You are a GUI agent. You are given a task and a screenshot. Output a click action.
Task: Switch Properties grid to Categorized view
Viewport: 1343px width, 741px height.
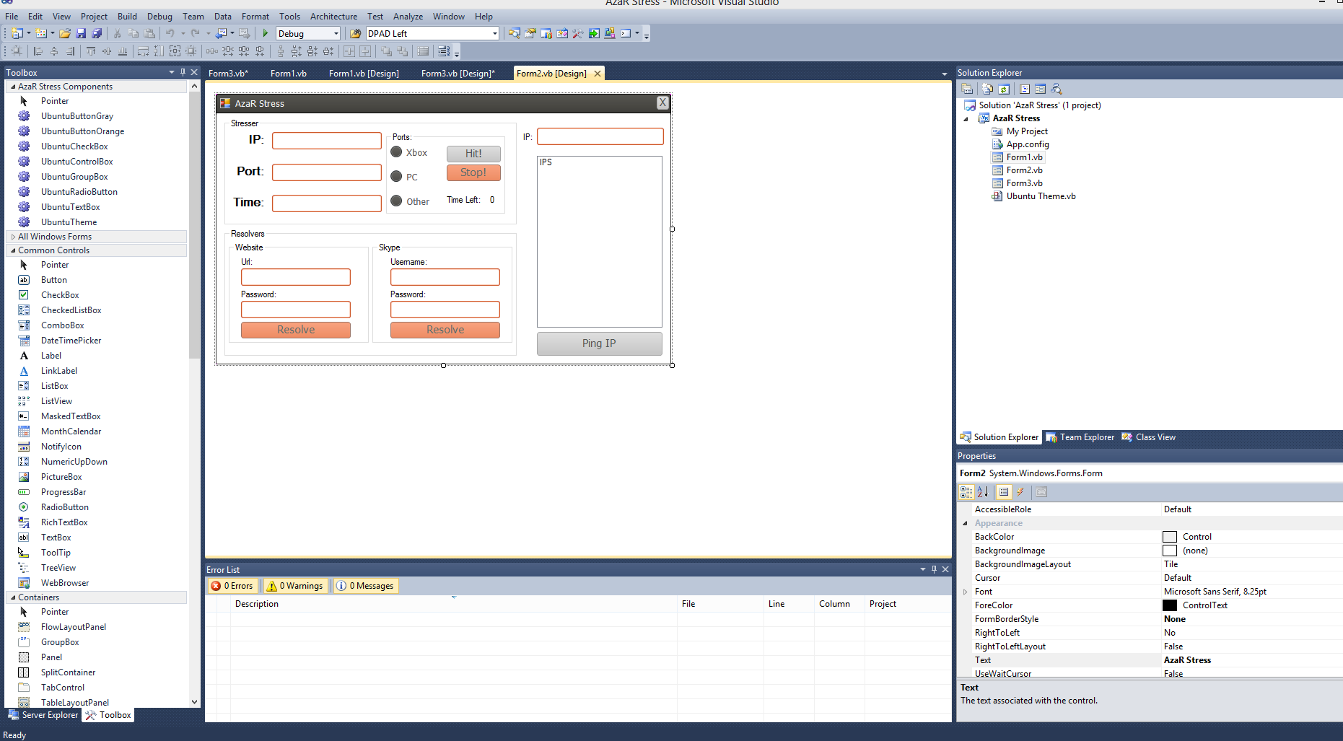966,492
